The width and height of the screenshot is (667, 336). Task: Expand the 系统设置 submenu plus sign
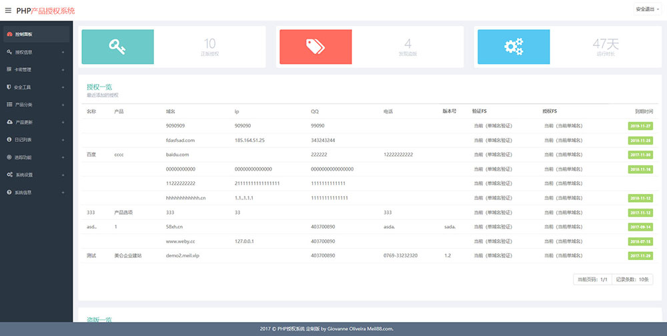[x=63, y=175]
